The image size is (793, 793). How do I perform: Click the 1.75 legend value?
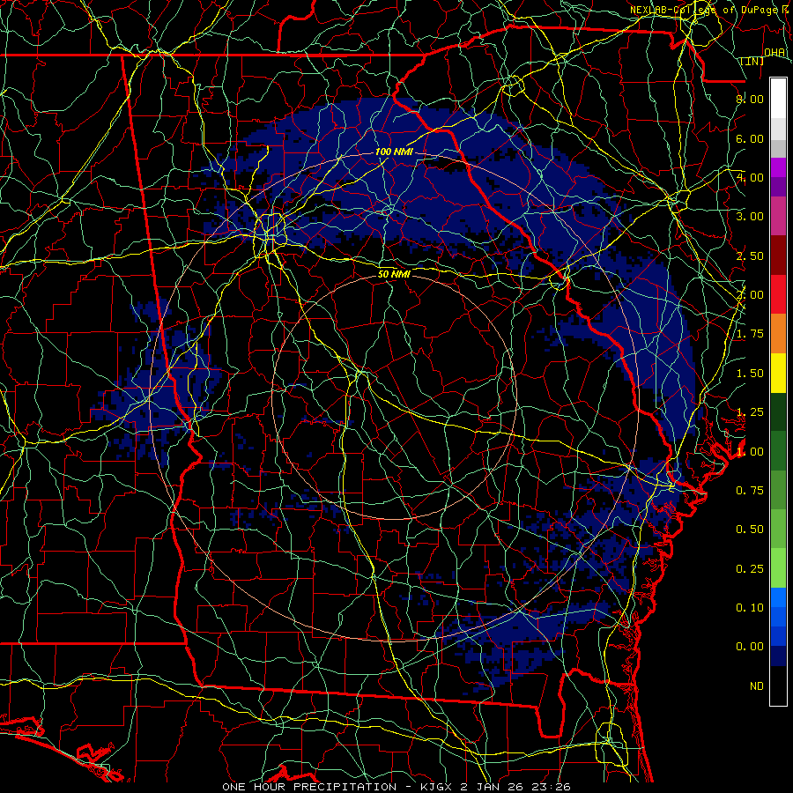pos(750,334)
